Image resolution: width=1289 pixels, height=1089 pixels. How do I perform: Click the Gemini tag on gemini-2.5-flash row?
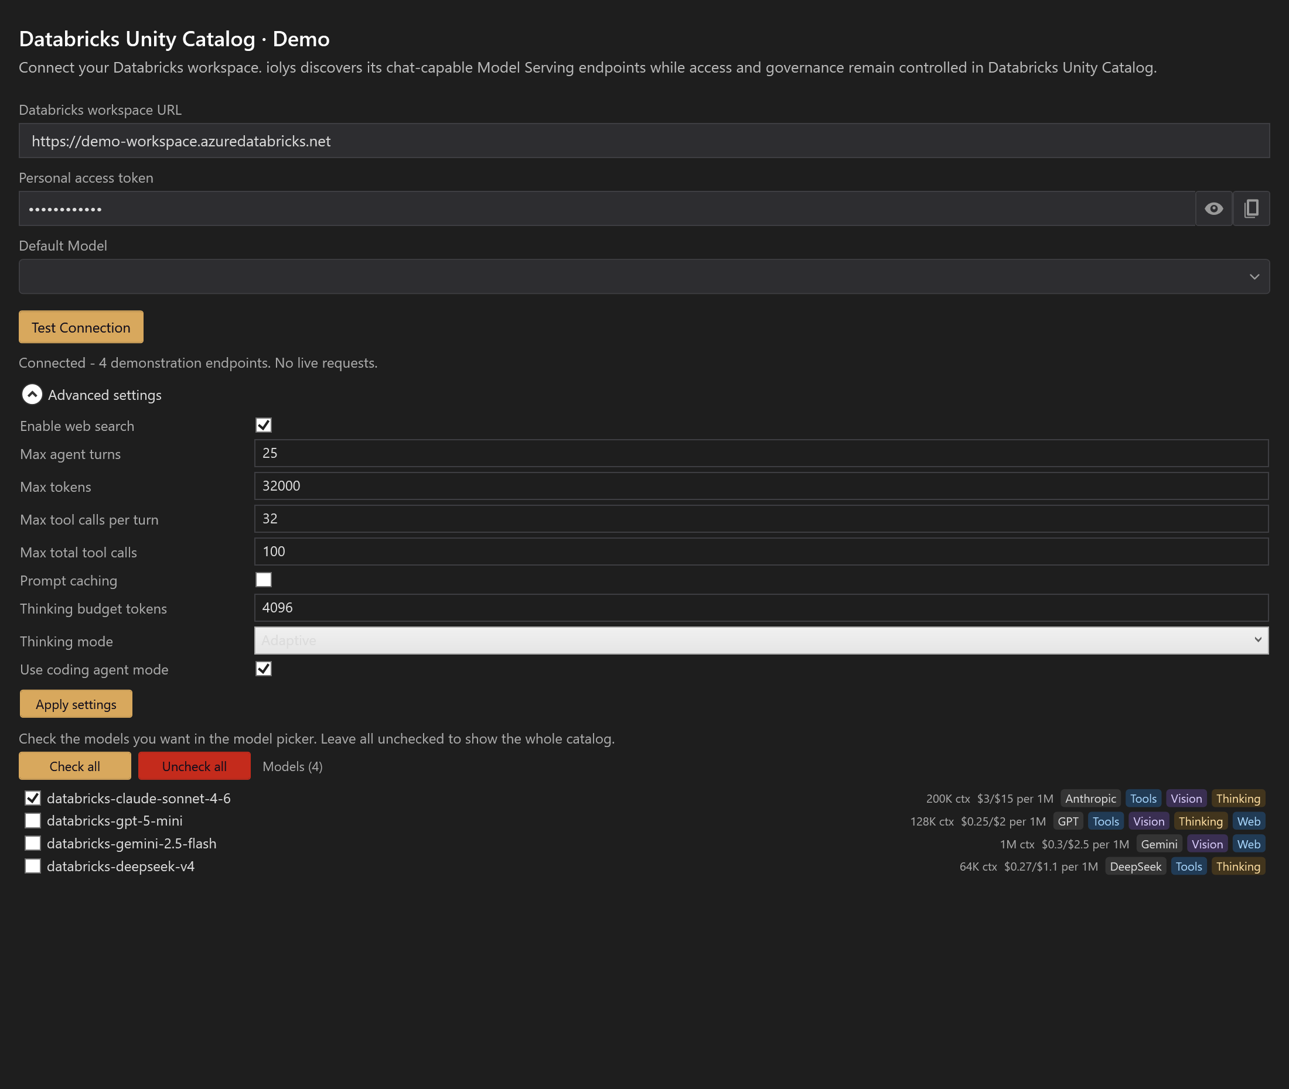click(x=1160, y=844)
